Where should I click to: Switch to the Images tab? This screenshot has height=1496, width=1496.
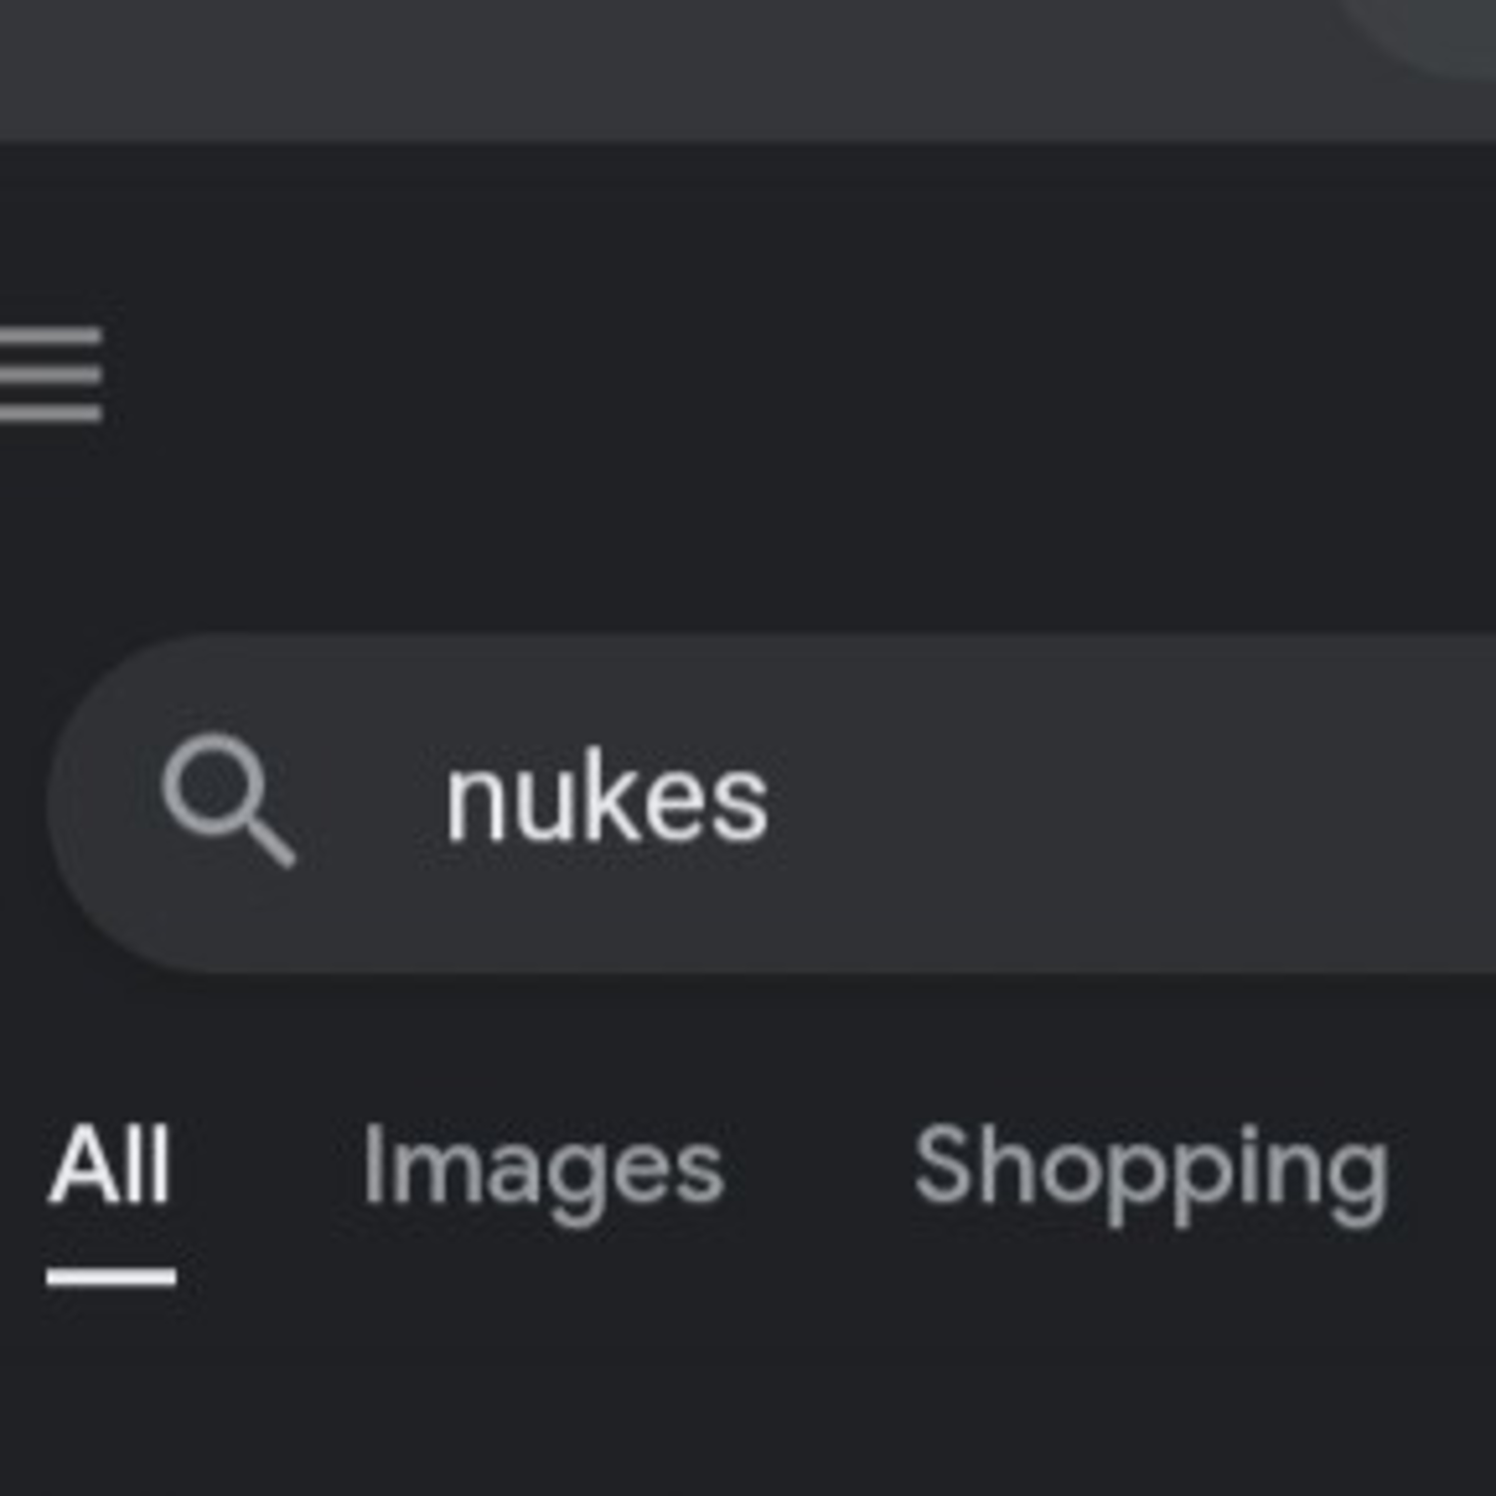(x=544, y=1166)
